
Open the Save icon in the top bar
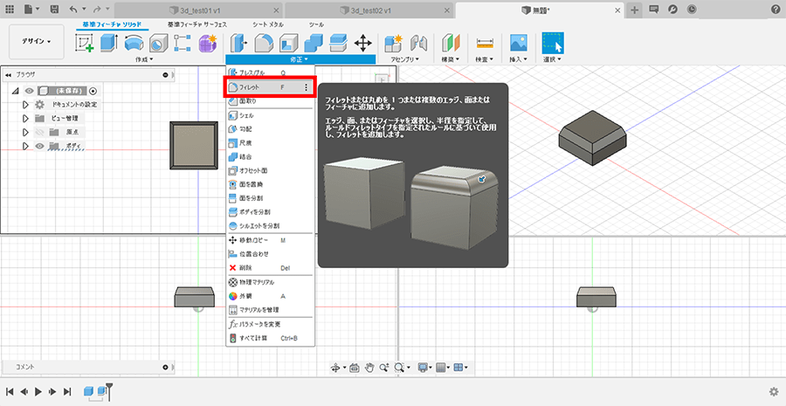click(54, 9)
